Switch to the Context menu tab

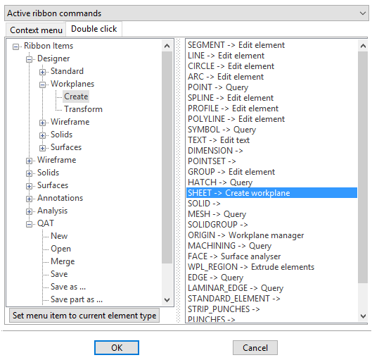pyautogui.click(x=36, y=30)
